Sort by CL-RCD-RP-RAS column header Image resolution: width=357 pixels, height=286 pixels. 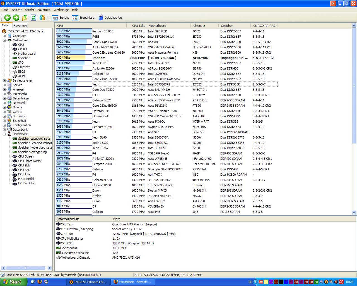pos(265,26)
